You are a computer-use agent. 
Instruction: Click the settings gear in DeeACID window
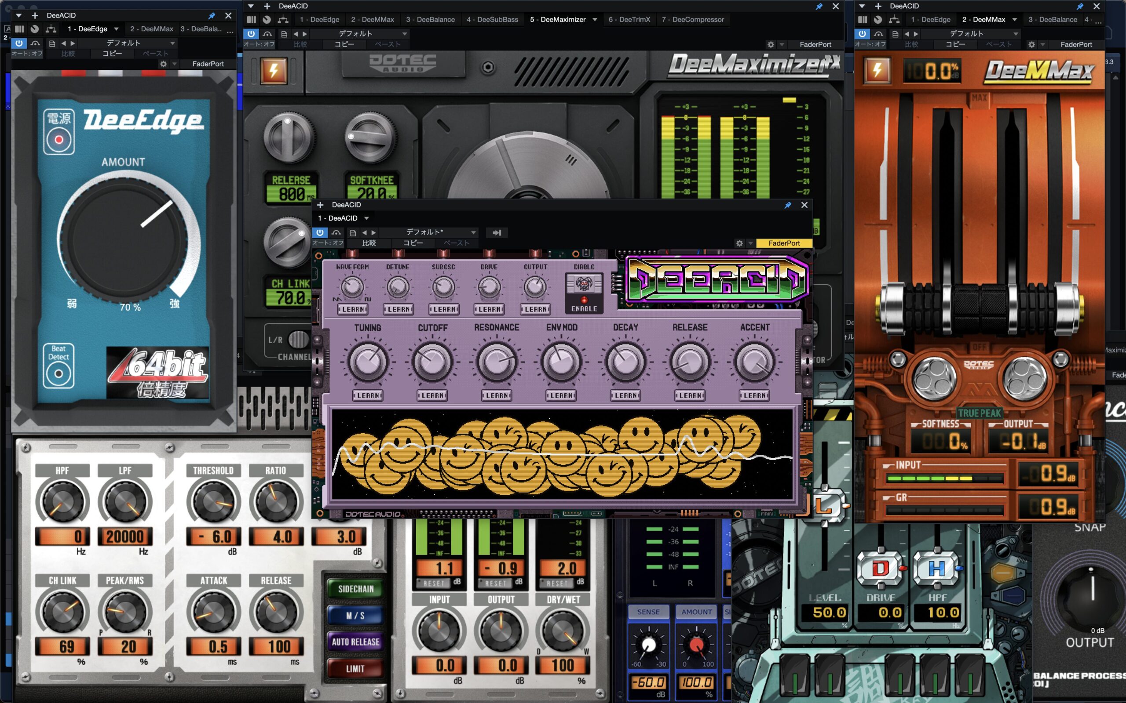pos(739,243)
